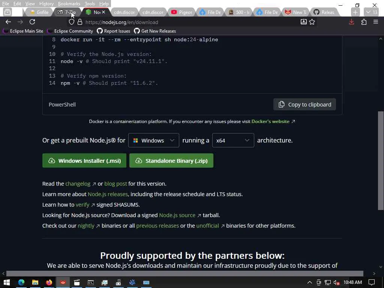Open Firefox View at tab bar start
Viewport: 384px width, 288px height.
click(x=7, y=12)
